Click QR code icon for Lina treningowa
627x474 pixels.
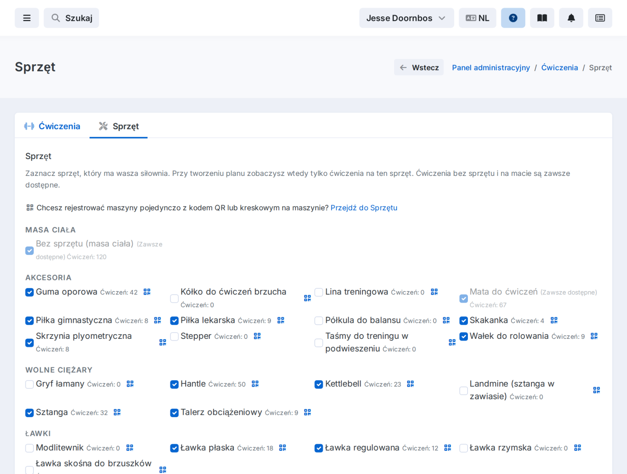[434, 292]
